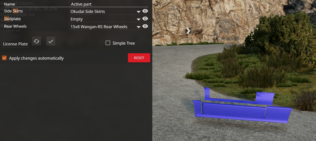The image size is (316, 141).
Task: Open the Okudai Side Skirts dropdown
Action: (106, 11)
